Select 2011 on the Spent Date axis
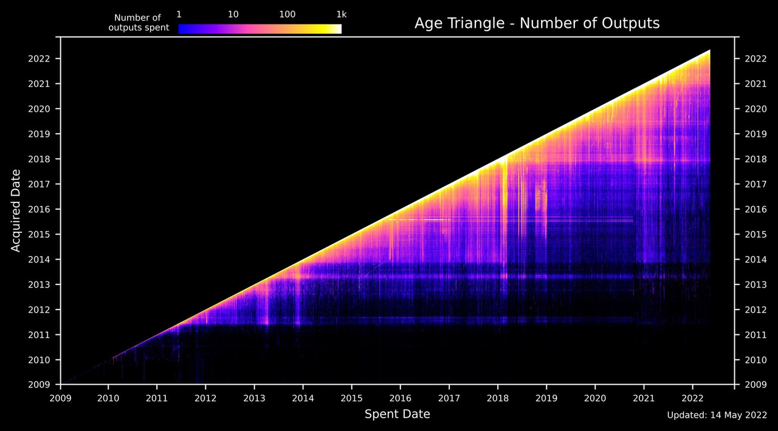This screenshot has height=431, width=778. pos(157,398)
